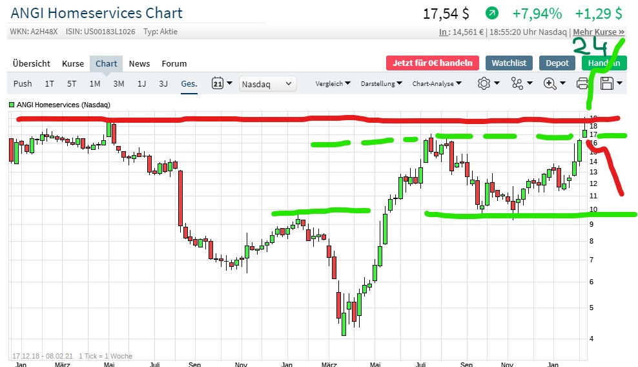
Task: Expand the Chart-Analyse dropdown
Action: (x=437, y=83)
